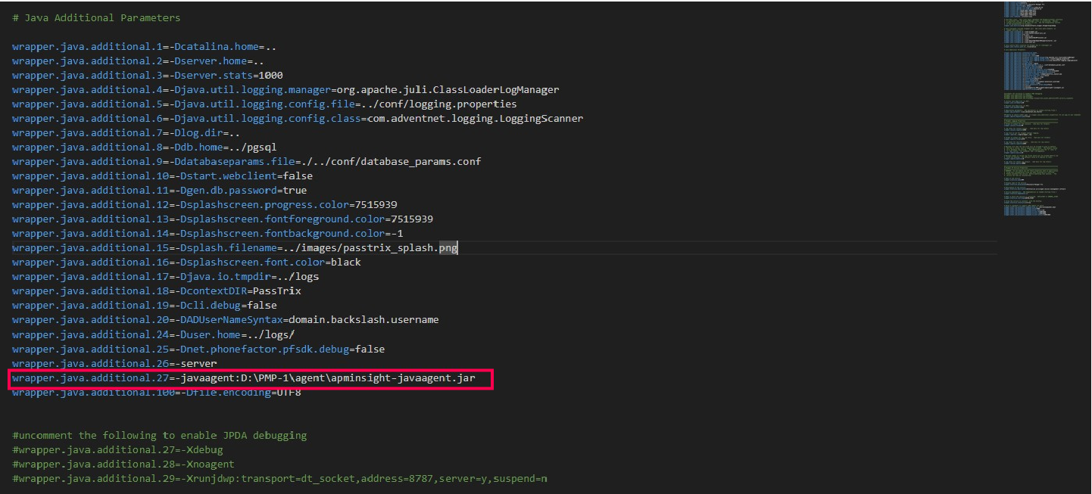Image resolution: width=1092 pixels, height=494 pixels.
Task: Click the domain.backslash.username value
Action: pyautogui.click(x=363, y=320)
